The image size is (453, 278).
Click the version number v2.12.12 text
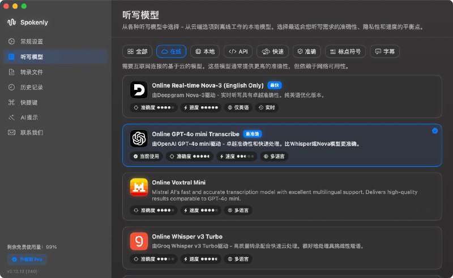pyautogui.click(x=22, y=271)
